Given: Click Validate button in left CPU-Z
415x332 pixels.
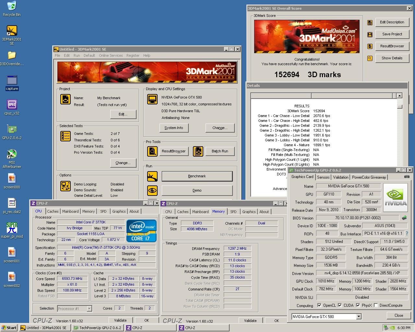Looking at the screenshot, I should (120, 320).
